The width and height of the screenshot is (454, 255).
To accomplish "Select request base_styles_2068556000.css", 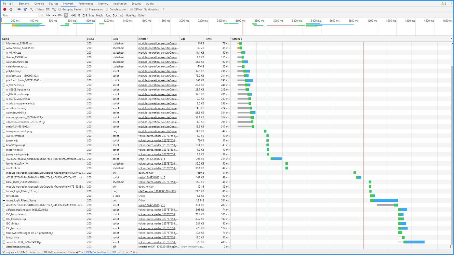I will click(x=22, y=182).
